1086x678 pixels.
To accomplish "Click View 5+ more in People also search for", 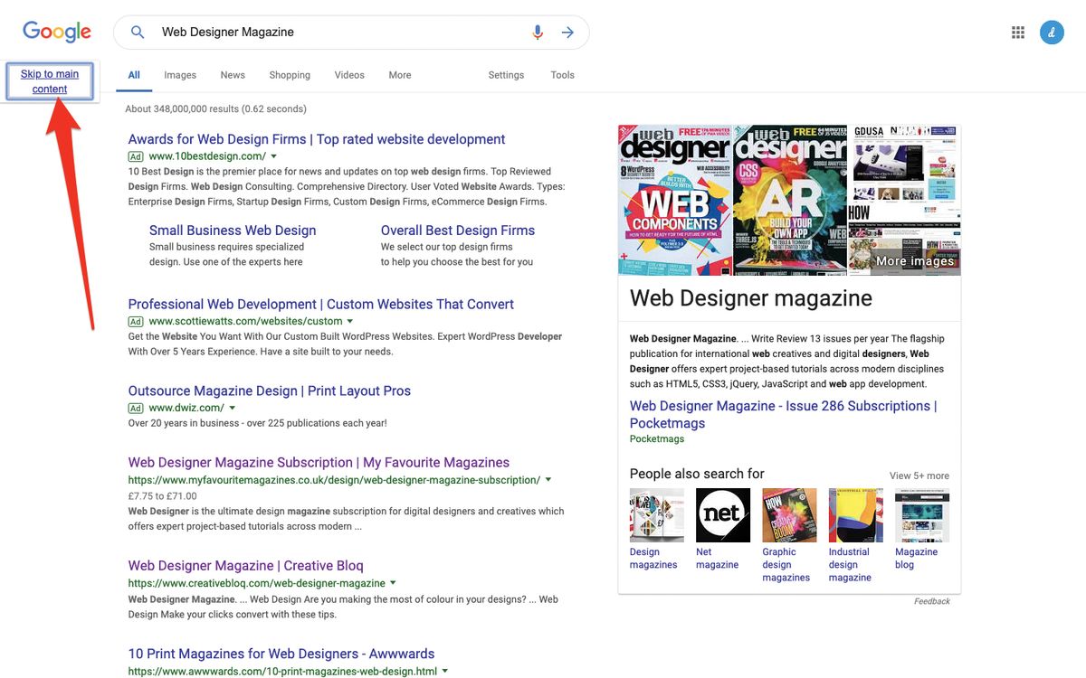I will click(x=919, y=475).
